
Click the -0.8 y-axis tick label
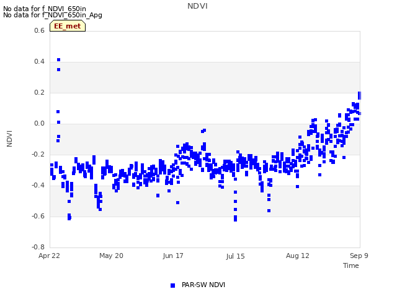(38, 247)
